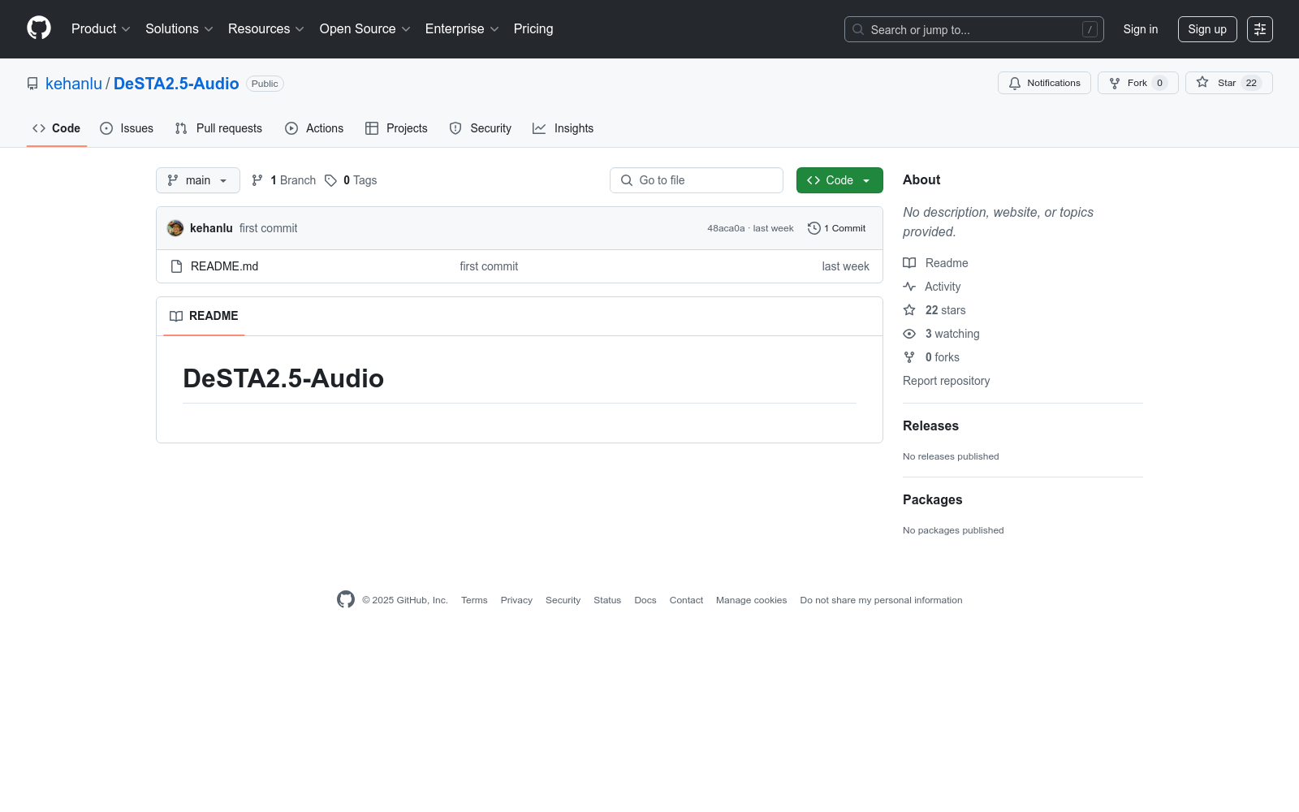Image resolution: width=1299 pixels, height=812 pixels.
Task: Expand the main branch dropdown
Action: [198, 180]
